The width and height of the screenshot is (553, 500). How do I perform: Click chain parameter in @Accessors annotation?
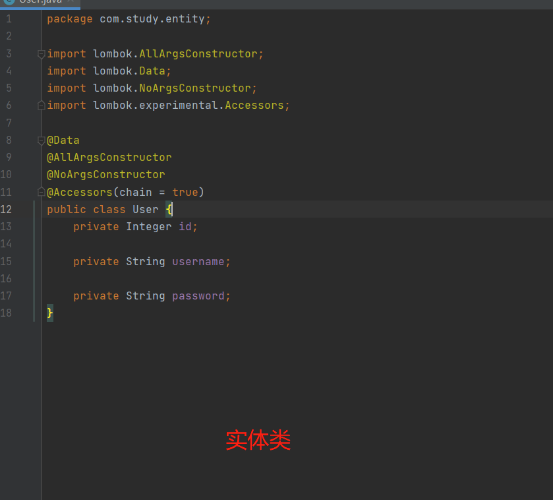(x=136, y=193)
